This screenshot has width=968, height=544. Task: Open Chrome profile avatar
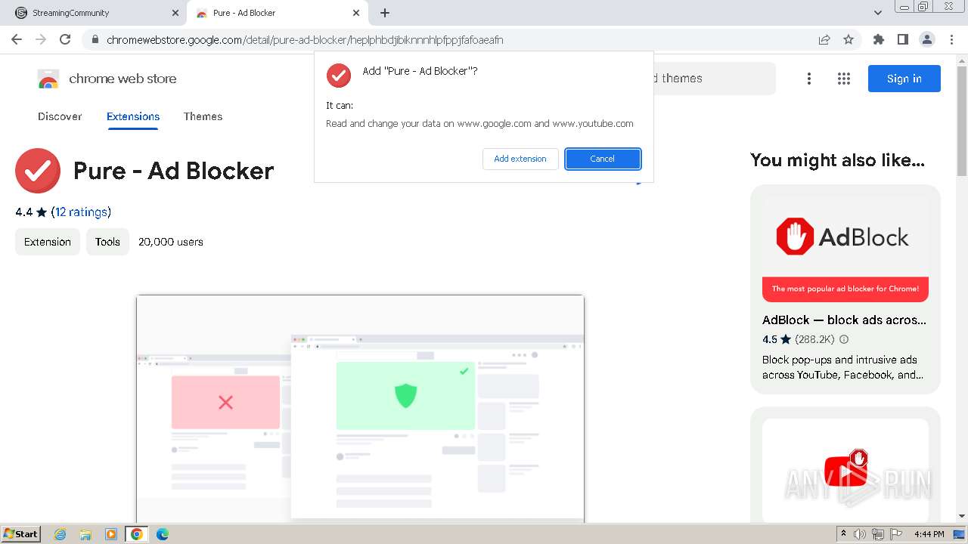(926, 40)
